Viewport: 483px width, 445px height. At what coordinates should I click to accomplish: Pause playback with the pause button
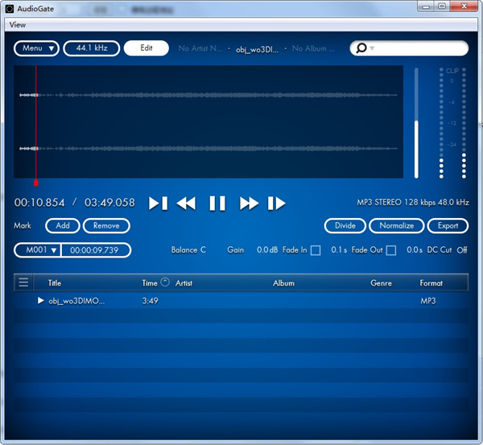pos(217,204)
